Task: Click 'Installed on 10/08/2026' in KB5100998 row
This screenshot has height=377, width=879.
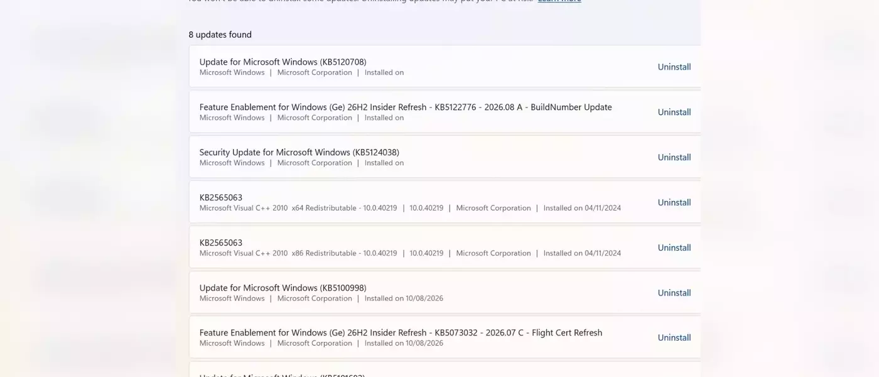Action: [404, 298]
